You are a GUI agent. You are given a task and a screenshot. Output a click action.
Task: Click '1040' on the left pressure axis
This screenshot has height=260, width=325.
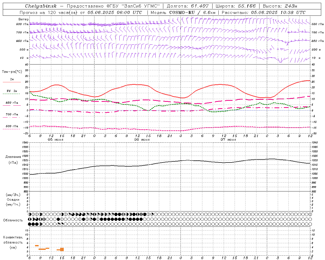[x=25, y=143]
